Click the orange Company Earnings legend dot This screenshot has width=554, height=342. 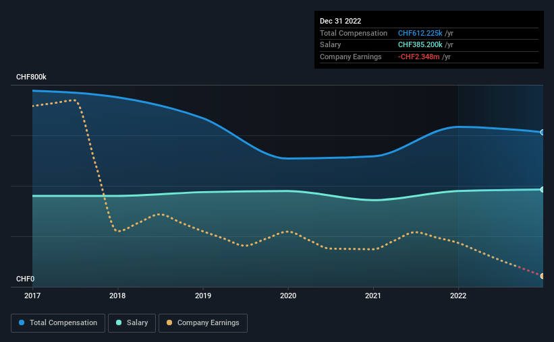169,322
